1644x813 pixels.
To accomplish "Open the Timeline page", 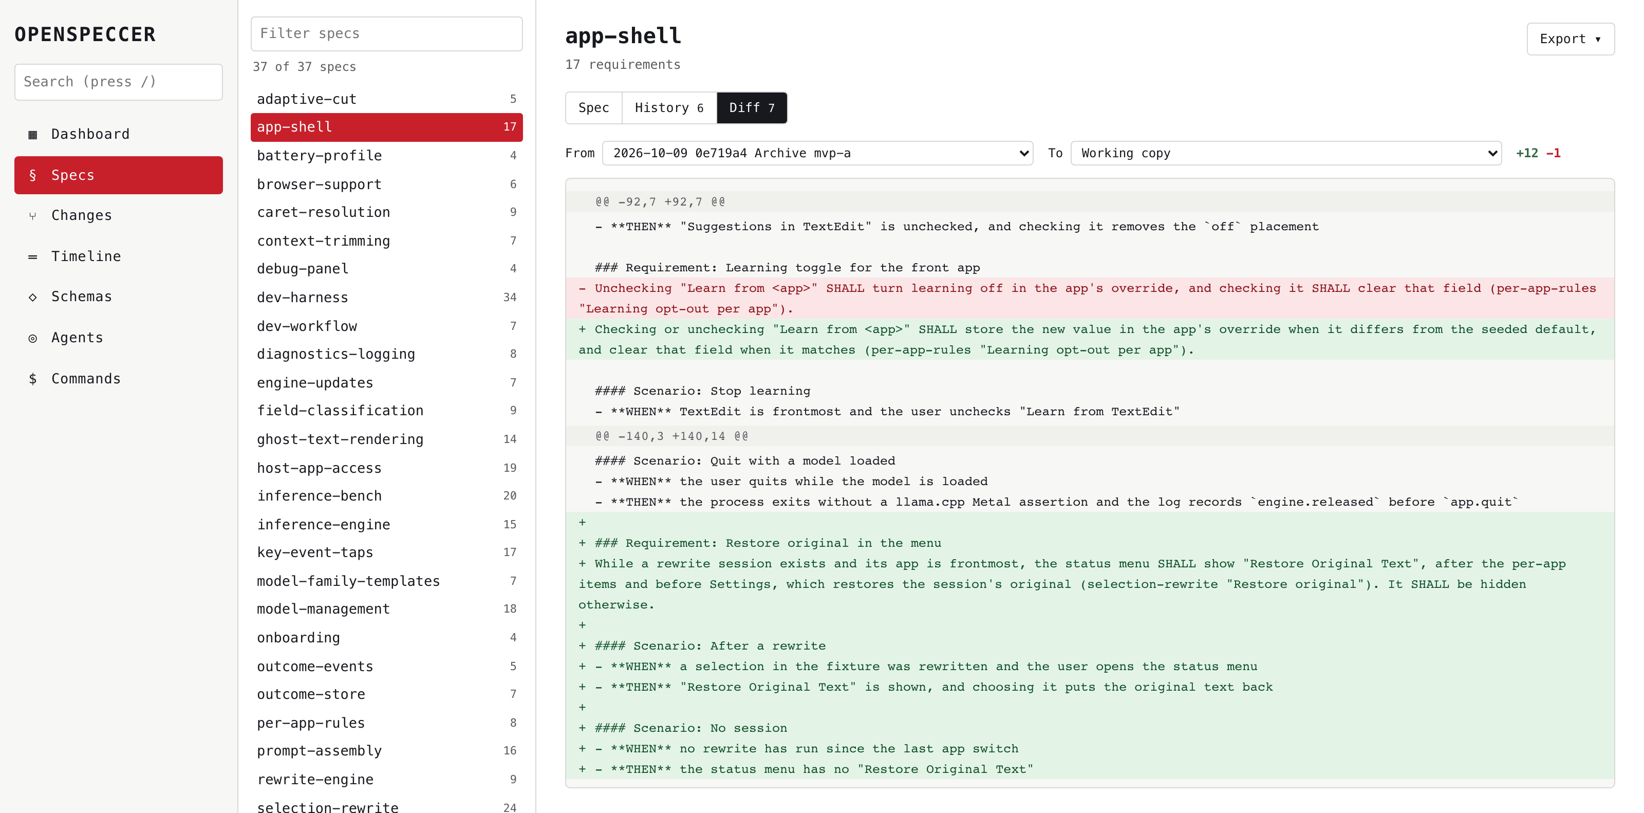I will click(119, 256).
